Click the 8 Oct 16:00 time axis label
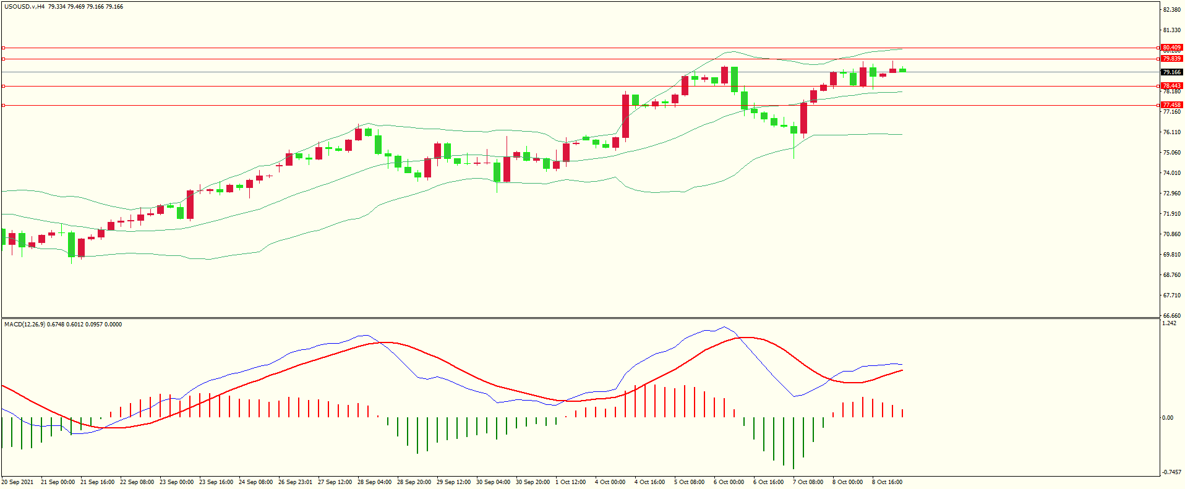 click(887, 482)
